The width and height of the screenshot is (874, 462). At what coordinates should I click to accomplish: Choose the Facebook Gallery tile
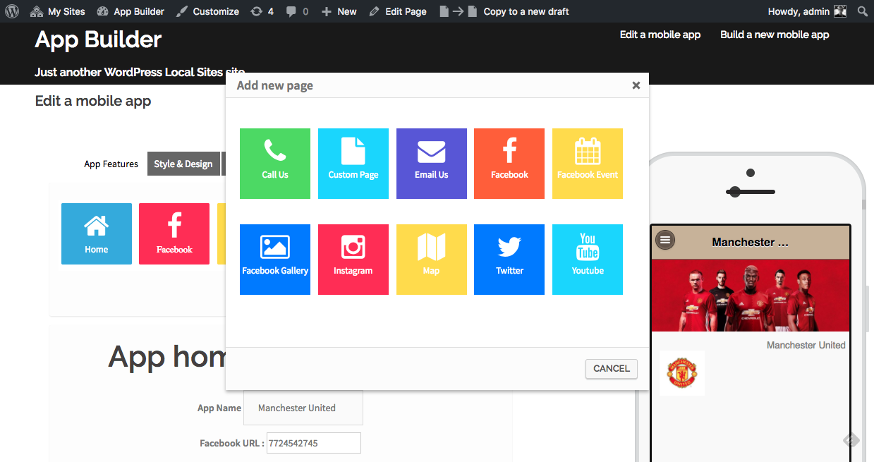[275, 260]
